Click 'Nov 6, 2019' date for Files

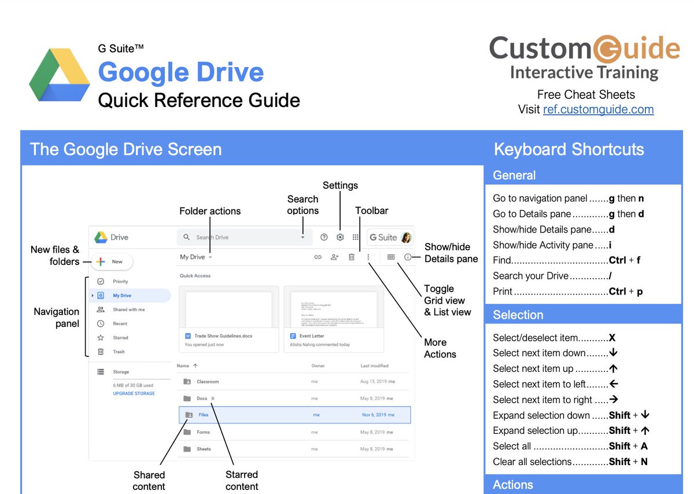tap(375, 415)
